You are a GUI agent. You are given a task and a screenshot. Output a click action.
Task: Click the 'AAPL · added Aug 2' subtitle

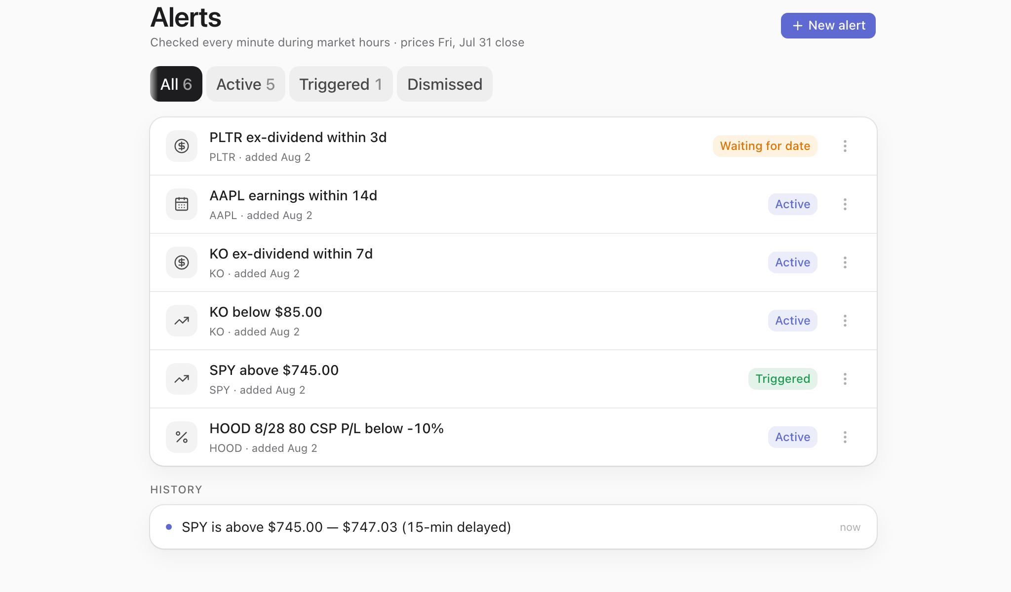pos(261,215)
